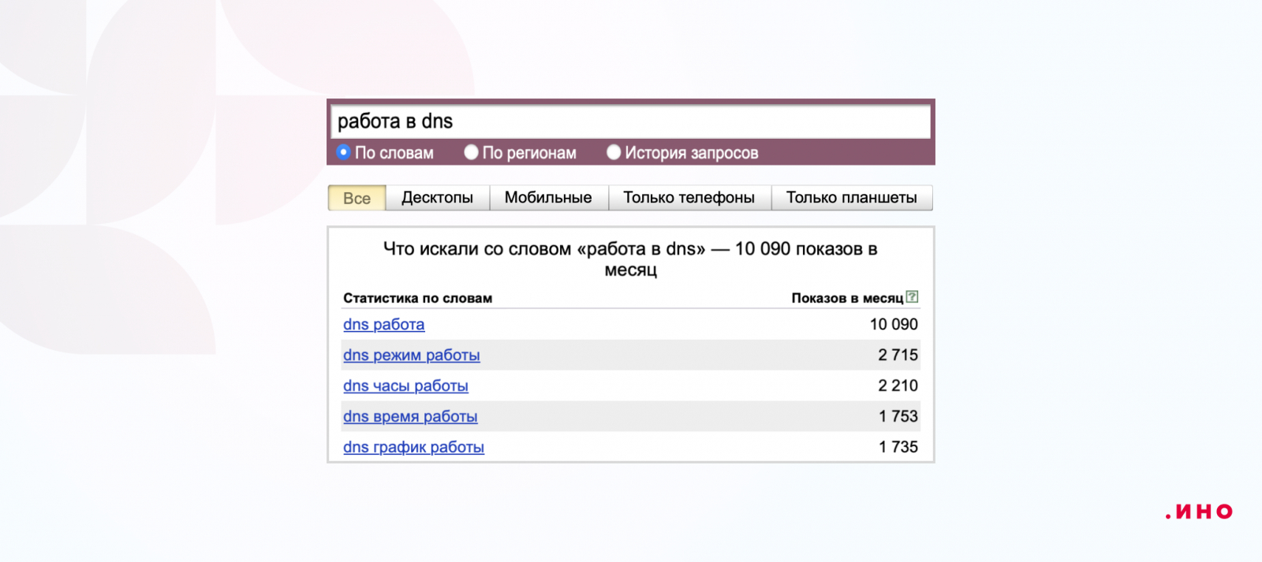
Task: Click the help icon beside "Показов в месяц"
Action: (x=912, y=297)
